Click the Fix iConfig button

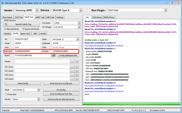[x=61, y=90]
